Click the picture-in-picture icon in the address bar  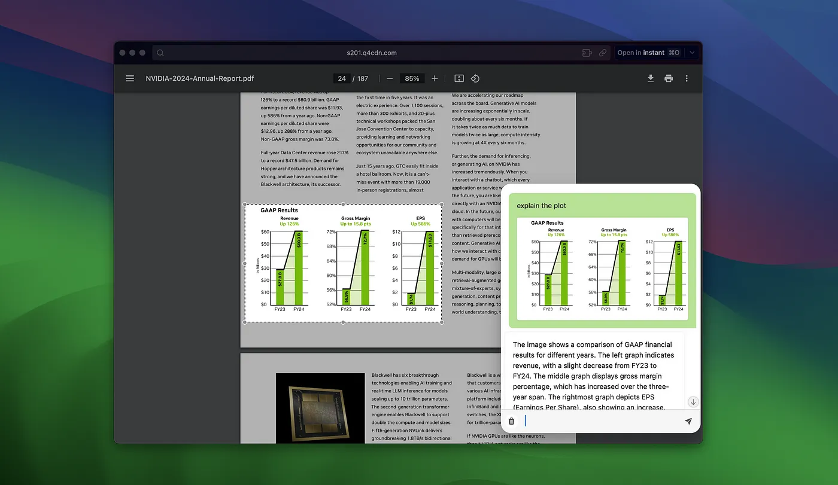587,53
